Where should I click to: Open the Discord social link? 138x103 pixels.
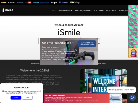point(64,3)
